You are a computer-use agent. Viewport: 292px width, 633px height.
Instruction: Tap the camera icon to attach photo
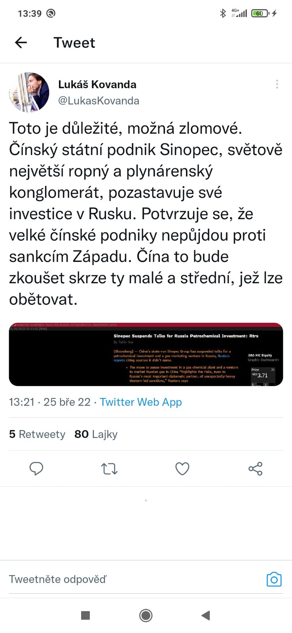point(274,579)
